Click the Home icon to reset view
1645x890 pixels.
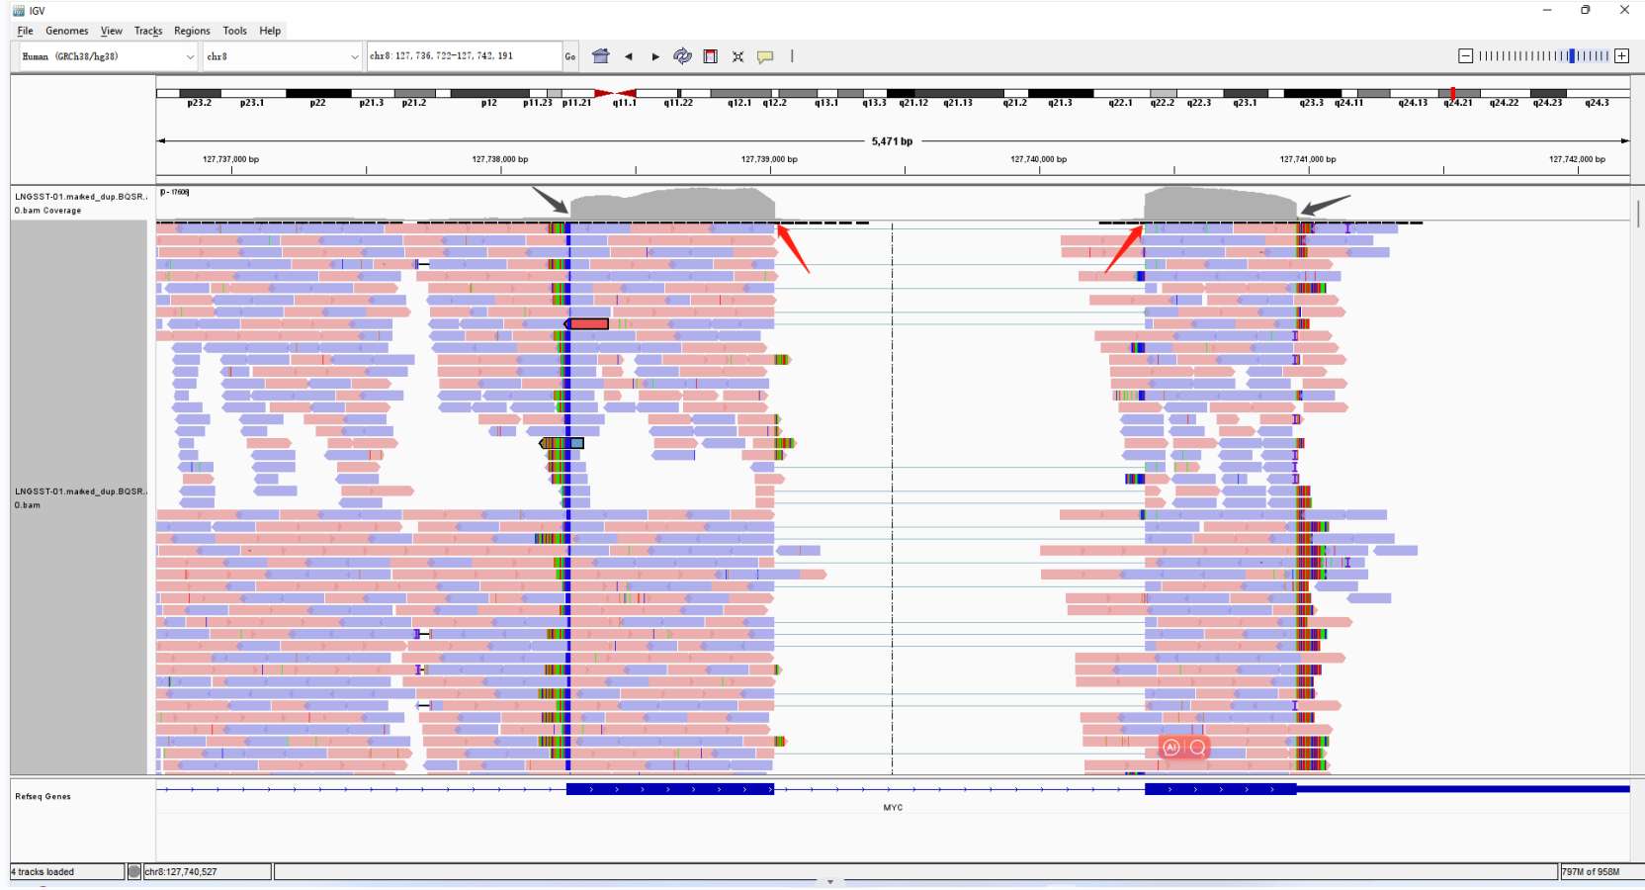[x=601, y=56]
